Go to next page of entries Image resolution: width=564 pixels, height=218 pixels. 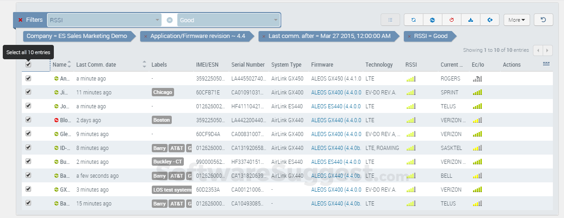pyautogui.click(x=548, y=50)
